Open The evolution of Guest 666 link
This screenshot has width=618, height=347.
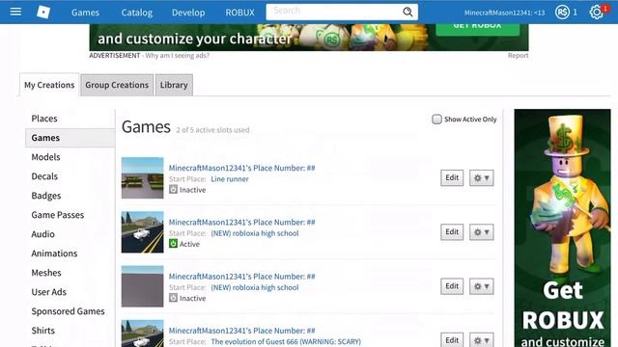click(286, 341)
